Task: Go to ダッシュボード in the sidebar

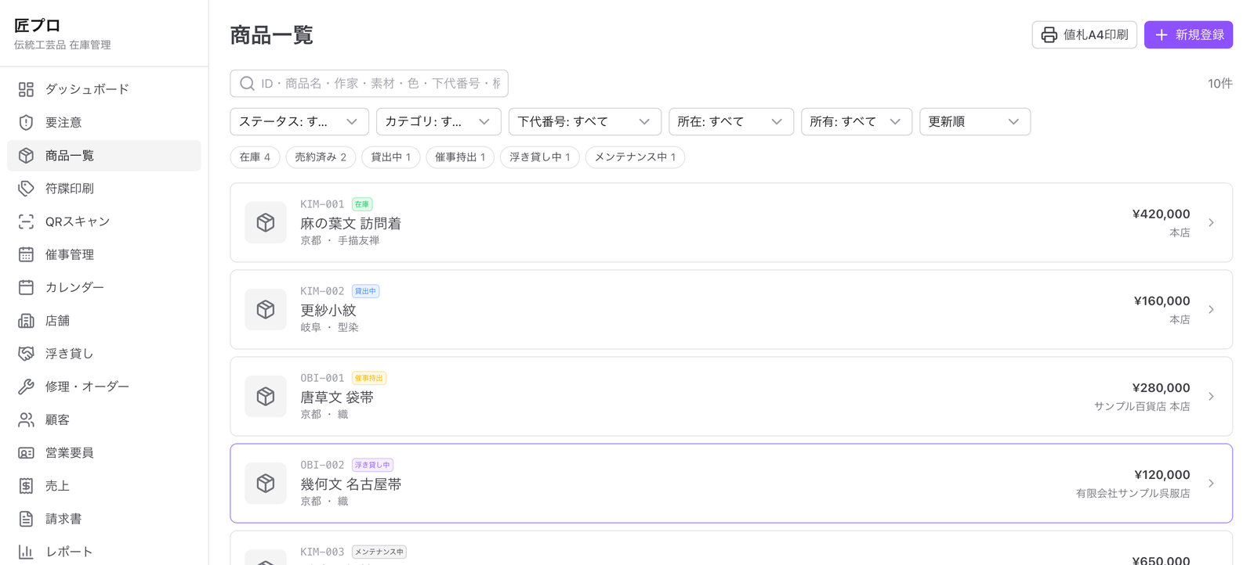Action: click(104, 89)
